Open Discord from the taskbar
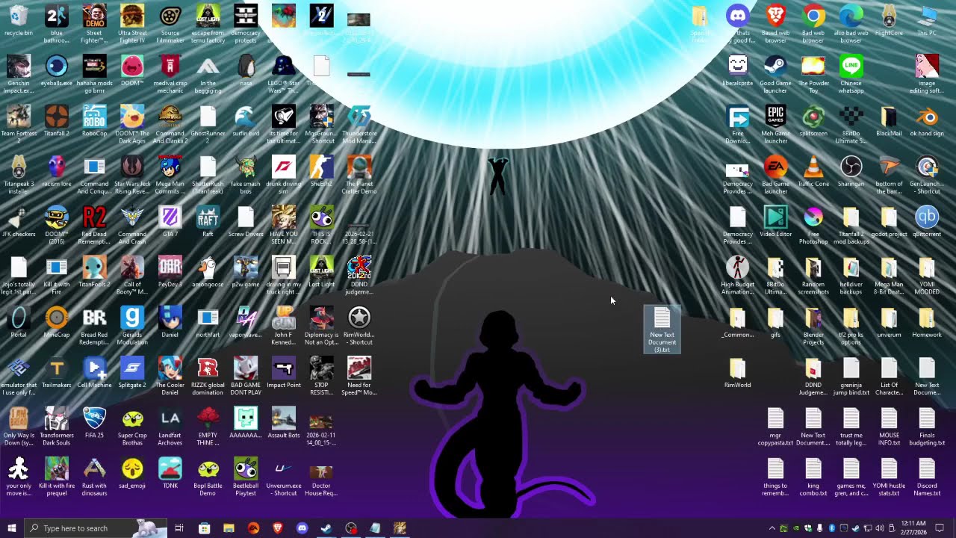 302,528
